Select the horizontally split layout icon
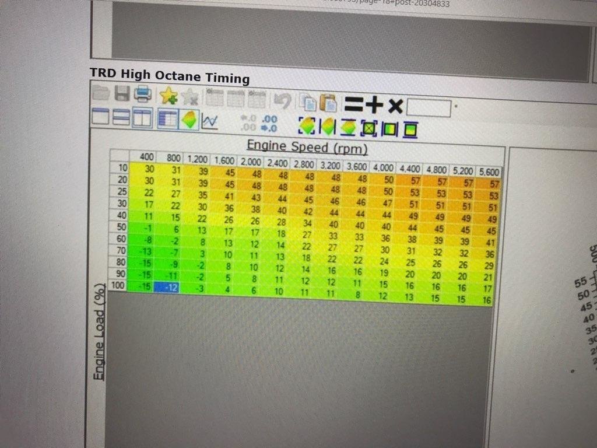 (121, 117)
